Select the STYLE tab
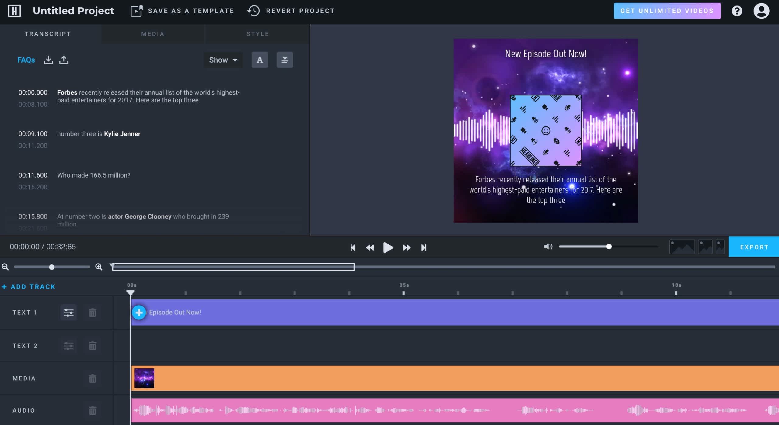This screenshot has width=779, height=425. click(x=257, y=34)
